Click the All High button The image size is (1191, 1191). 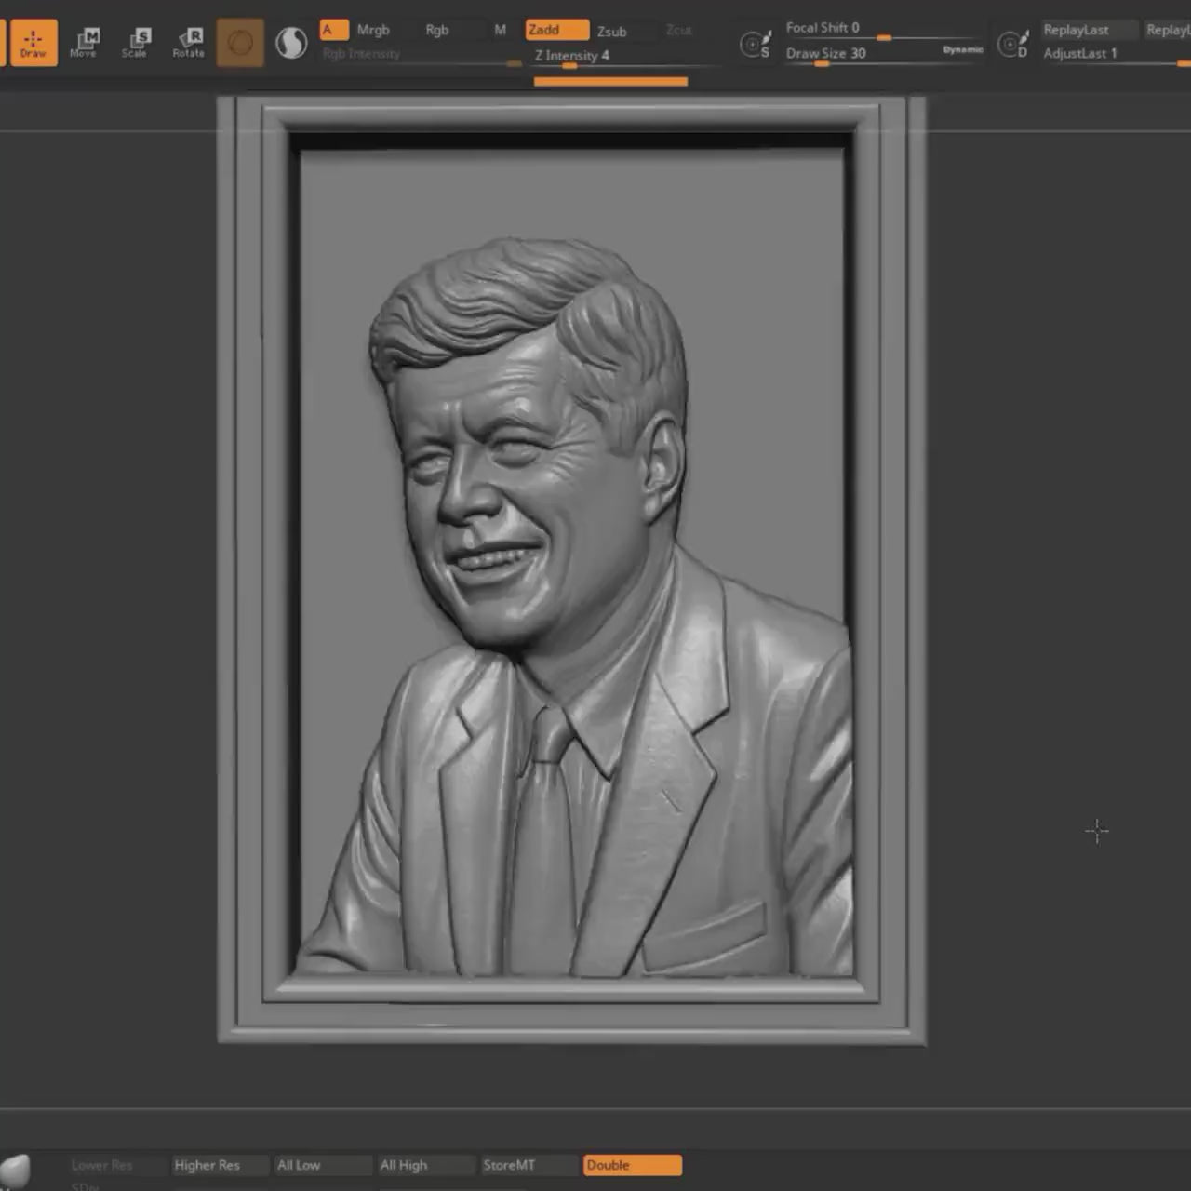click(x=426, y=1165)
